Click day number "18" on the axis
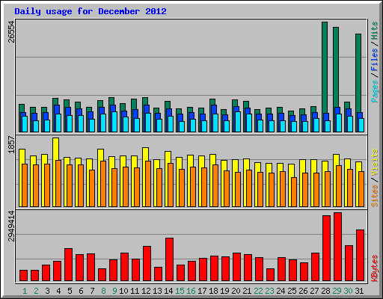Viewport: 383px width, 299px height. 213,291
